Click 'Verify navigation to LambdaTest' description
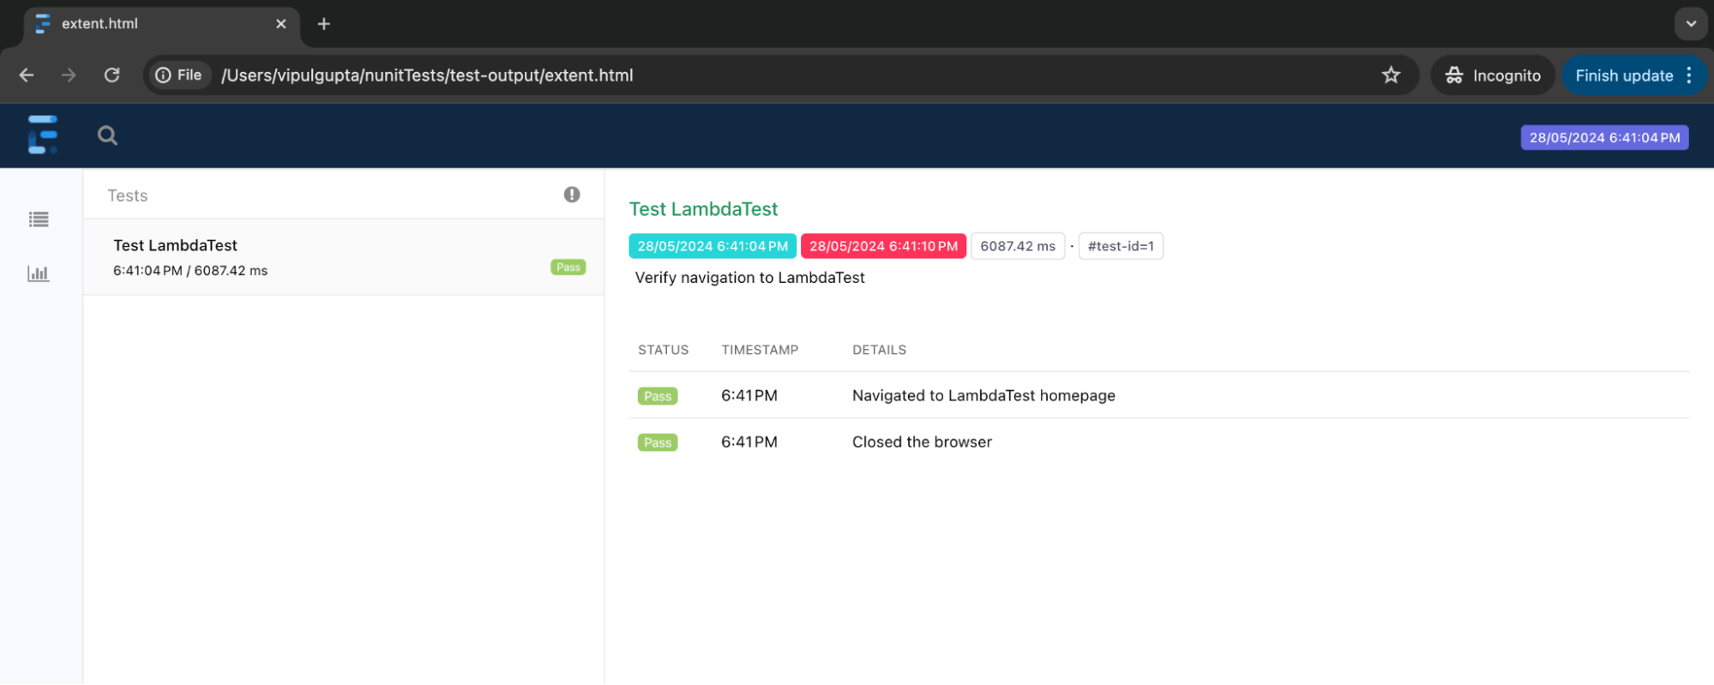 (749, 278)
